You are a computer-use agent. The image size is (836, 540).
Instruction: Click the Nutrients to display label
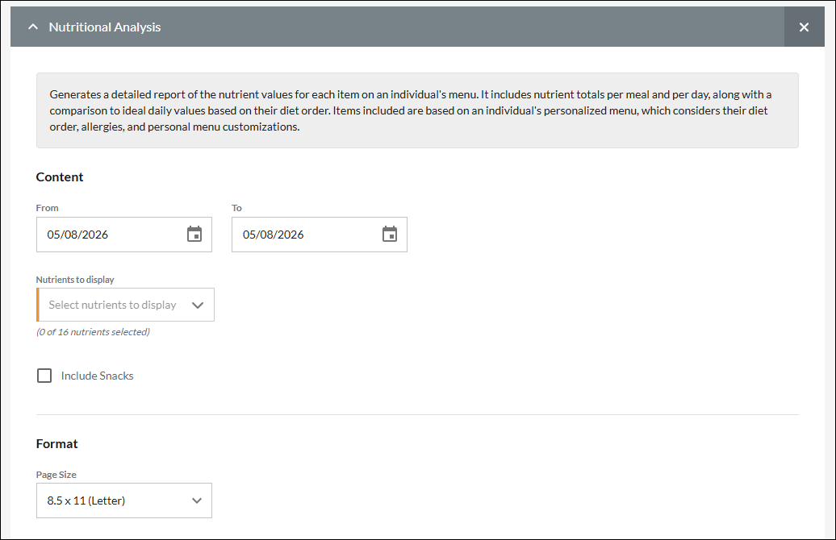(x=75, y=280)
